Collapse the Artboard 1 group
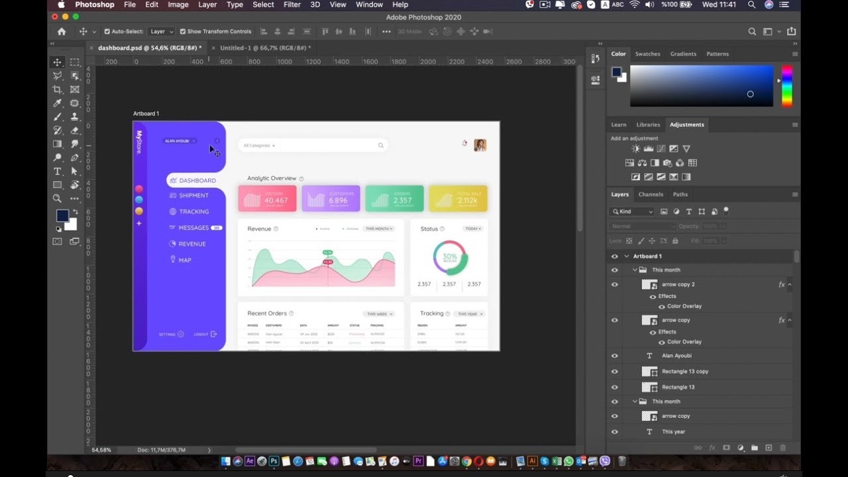Viewport: 848px width, 477px height. click(627, 256)
